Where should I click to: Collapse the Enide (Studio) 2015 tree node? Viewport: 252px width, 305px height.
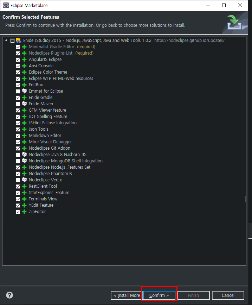(x=6, y=40)
